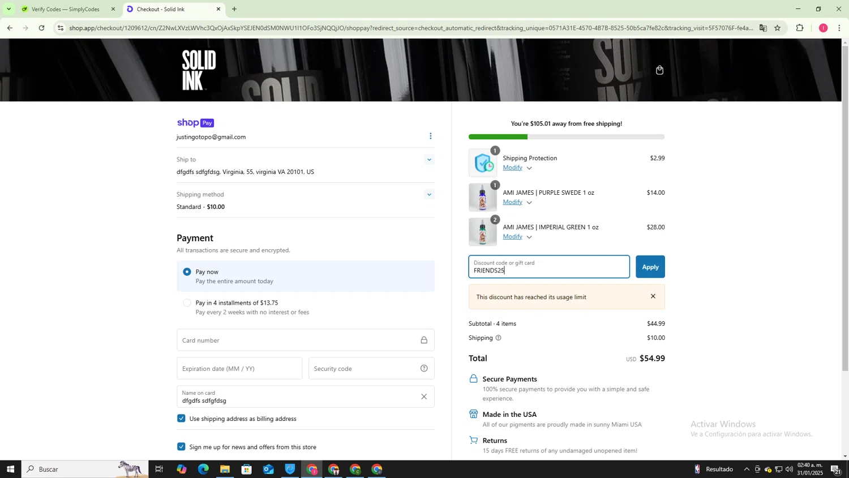Screen dimensions: 849x478
Task: Focus the discount code input field
Action: 549,267
